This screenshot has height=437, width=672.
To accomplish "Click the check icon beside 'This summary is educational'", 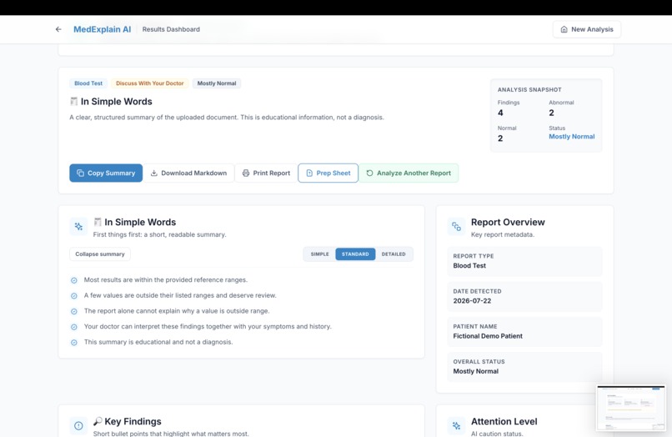I will (x=73, y=342).
